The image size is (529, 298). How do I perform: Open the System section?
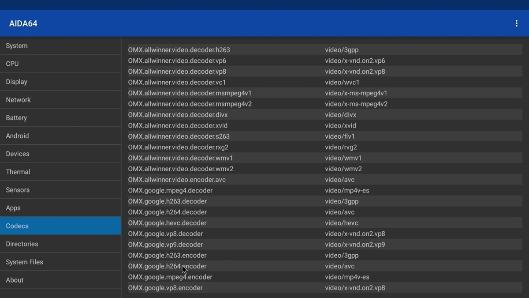(60, 45)
